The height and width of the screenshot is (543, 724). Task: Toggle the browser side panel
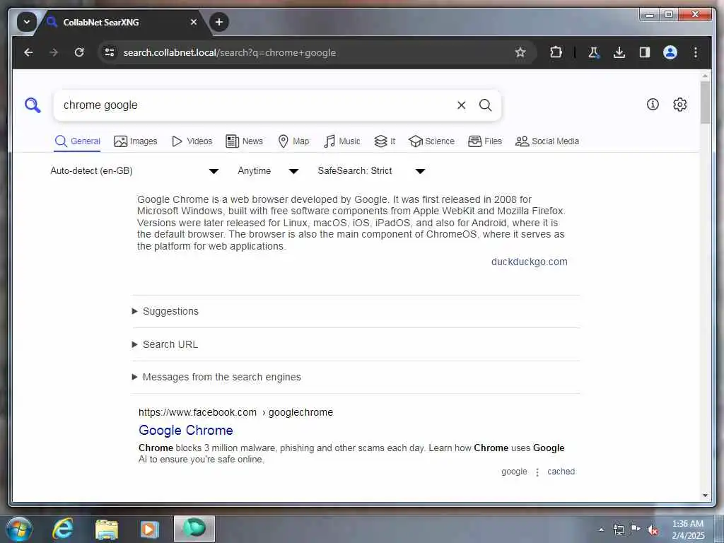[645, 52]
